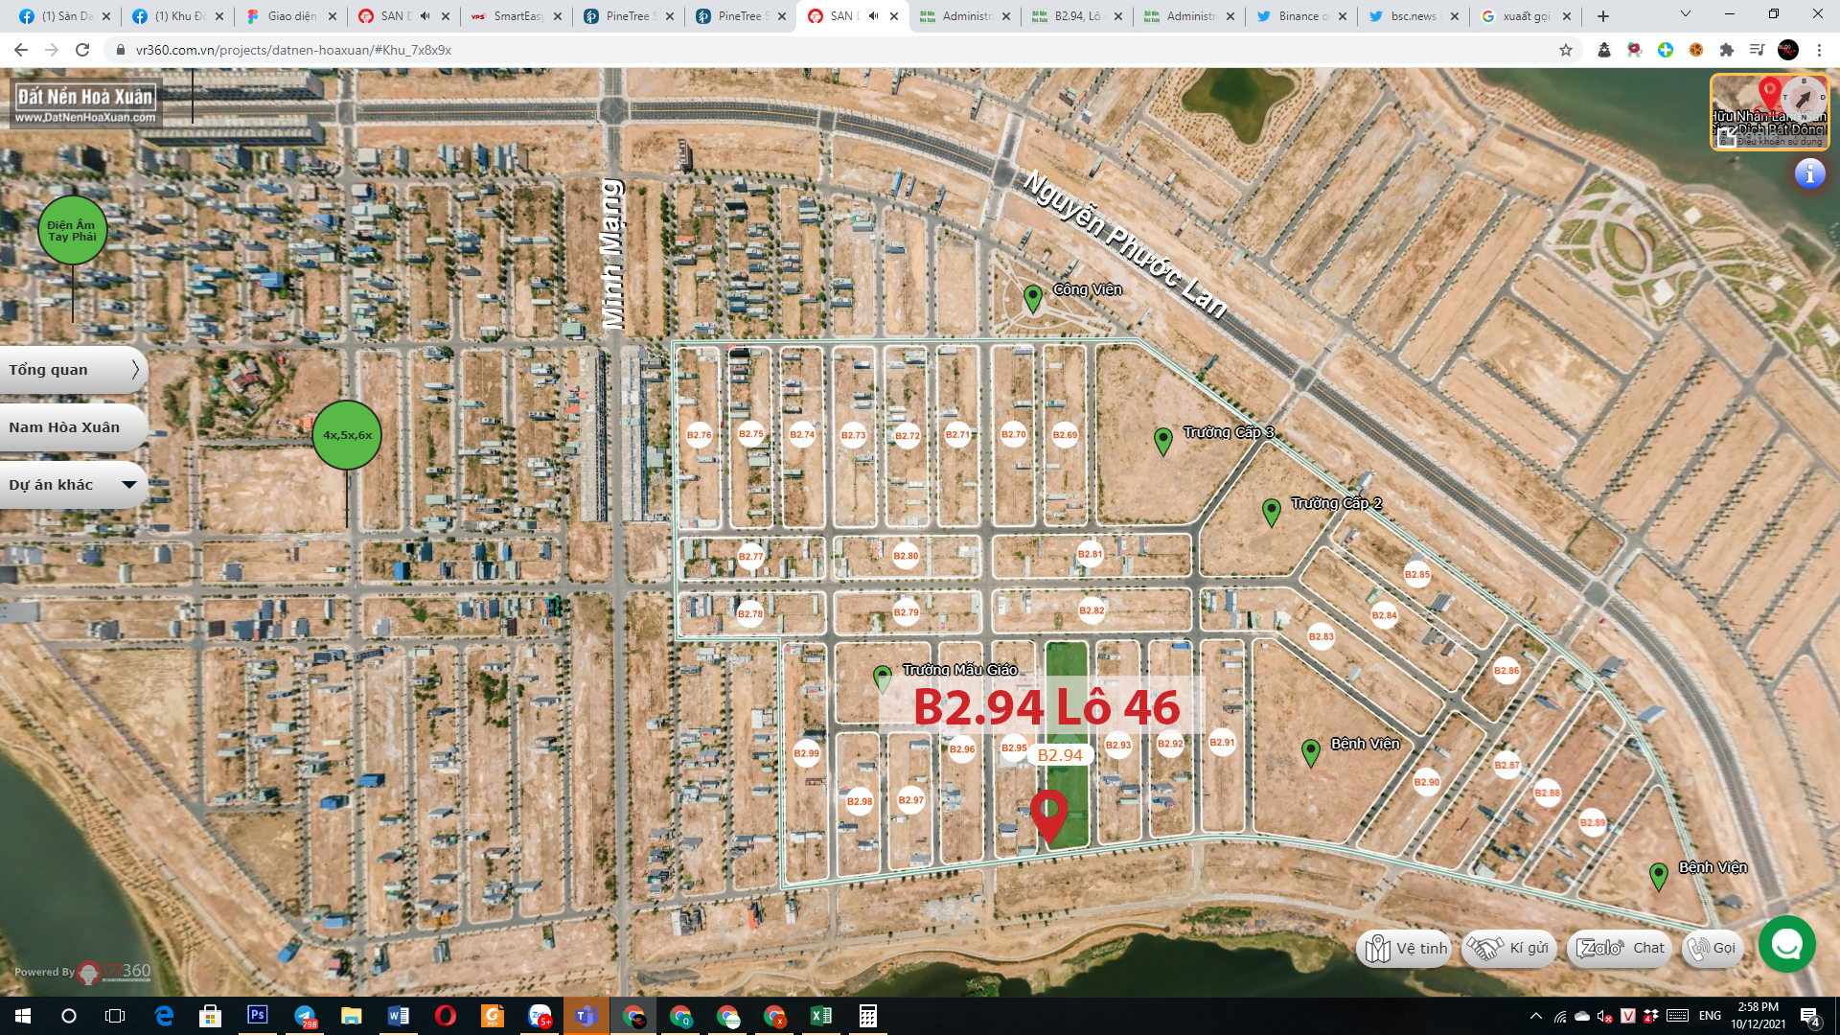
Task: Click the blue info icon
Action: pyautogui.click(x=1809, y=173)
